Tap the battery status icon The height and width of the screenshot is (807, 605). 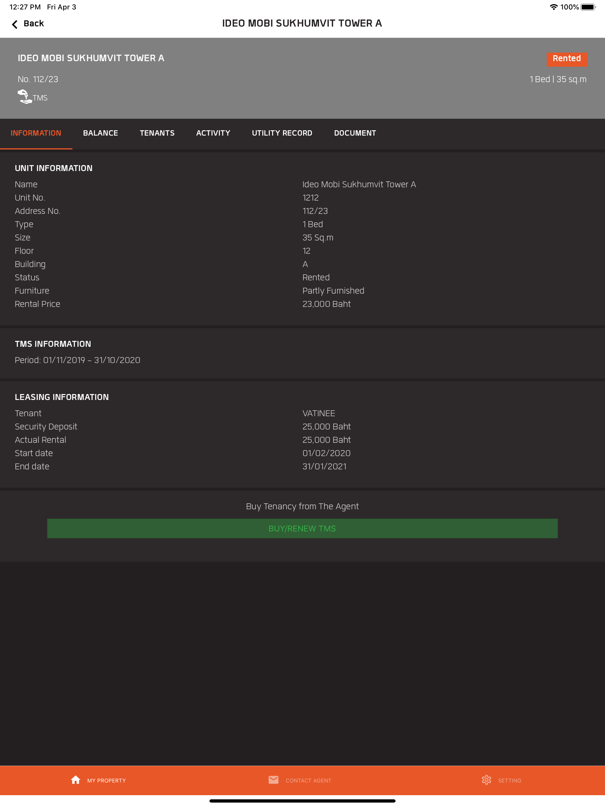(588, 7)
